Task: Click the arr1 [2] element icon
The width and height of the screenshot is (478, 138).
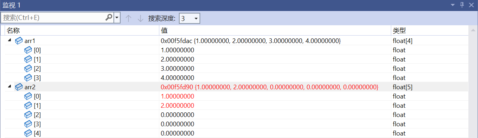Action: coord(28,69)
